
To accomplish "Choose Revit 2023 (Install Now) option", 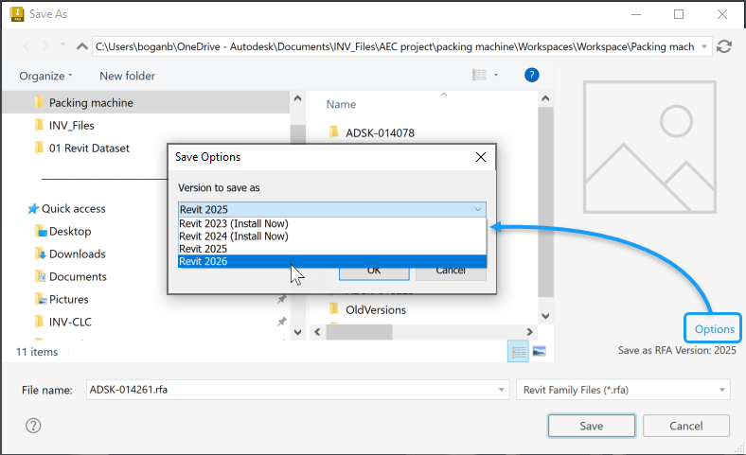I will pos(332,223).
